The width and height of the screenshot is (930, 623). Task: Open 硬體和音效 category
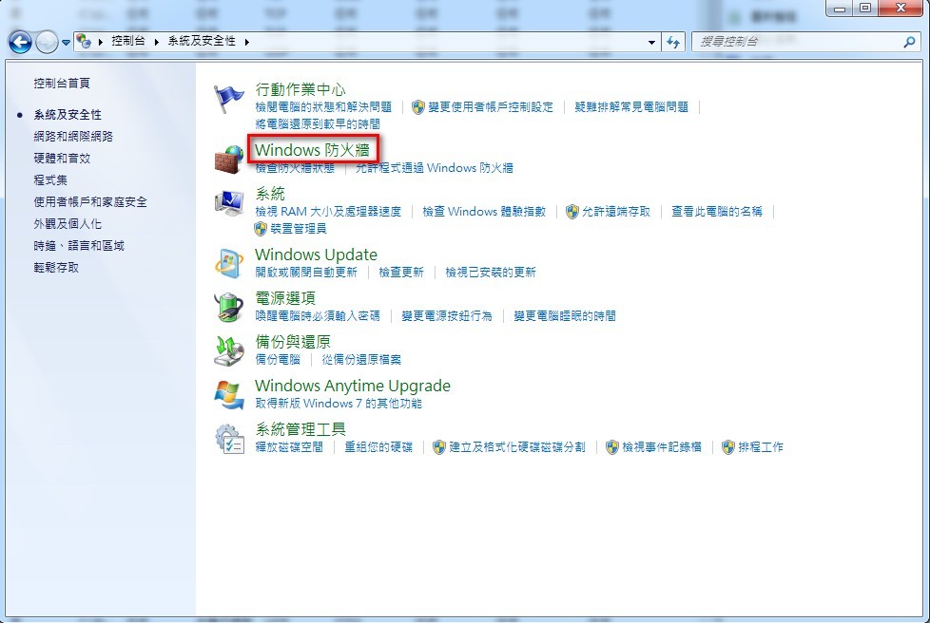[62, 158]
